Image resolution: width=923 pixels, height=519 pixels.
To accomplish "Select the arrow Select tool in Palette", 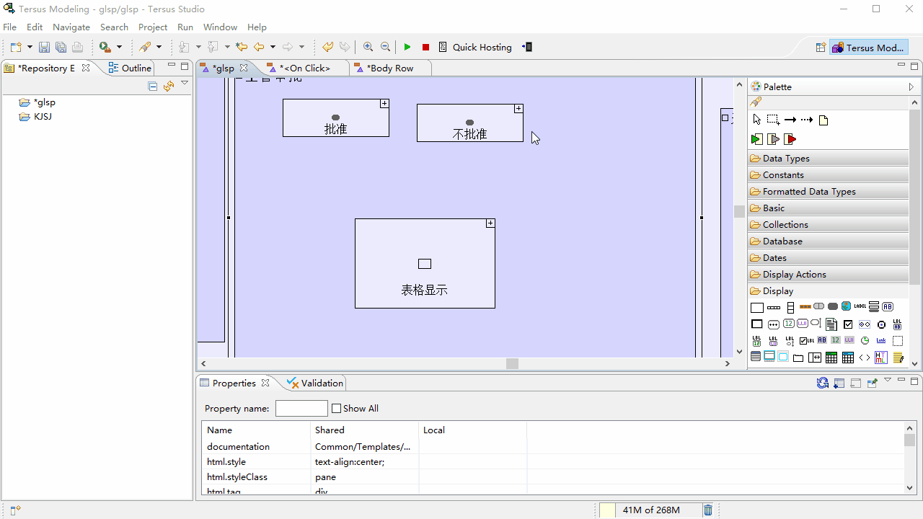I will tap(756, 120).
